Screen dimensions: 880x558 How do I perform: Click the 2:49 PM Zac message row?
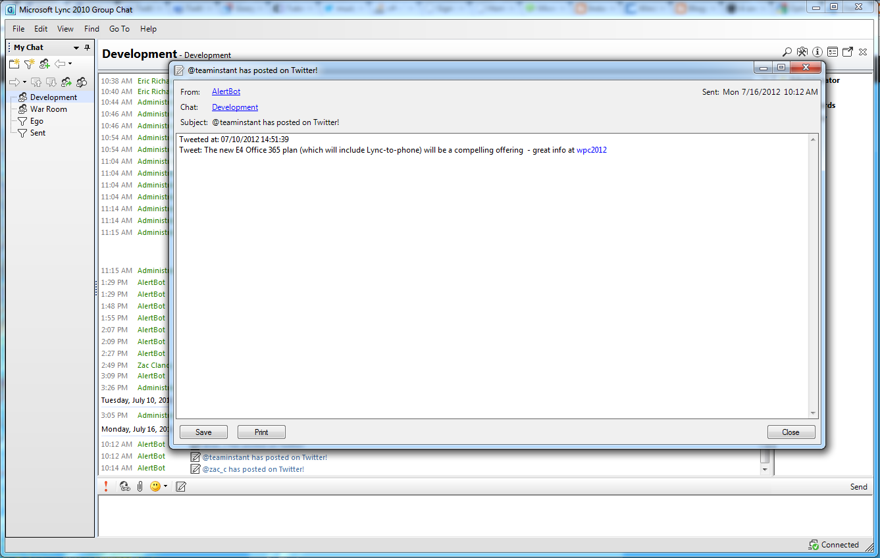(135, 365)
